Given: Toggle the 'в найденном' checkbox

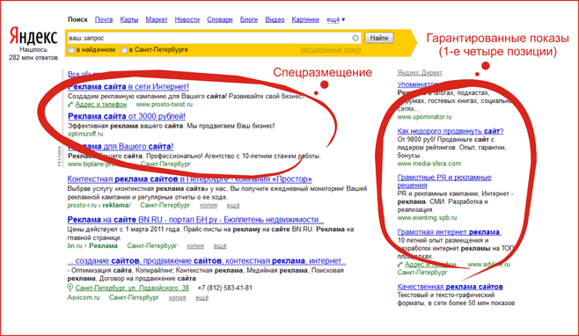Looking at the screenshot, I should (x=71, y=50).
